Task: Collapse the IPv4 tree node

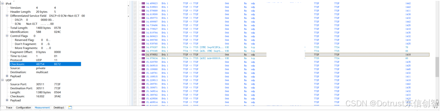Action: 3,4
